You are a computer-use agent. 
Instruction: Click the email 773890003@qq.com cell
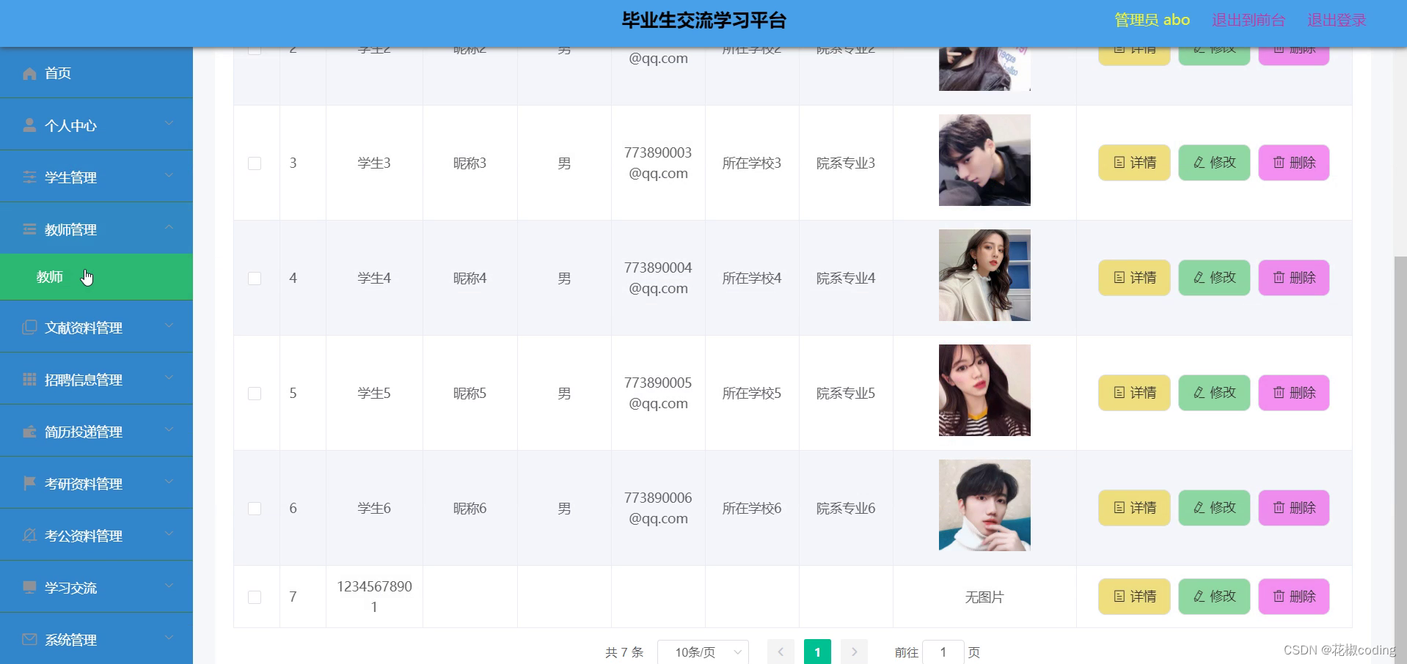[658, 163]
